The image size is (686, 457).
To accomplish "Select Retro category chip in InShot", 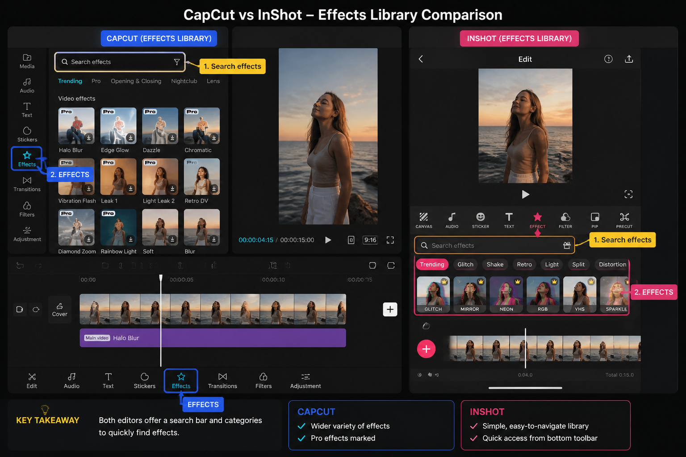I will point(524,265).
